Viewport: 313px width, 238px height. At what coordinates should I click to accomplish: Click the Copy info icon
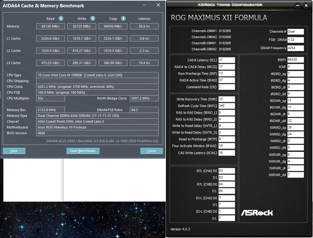[123, 19]
